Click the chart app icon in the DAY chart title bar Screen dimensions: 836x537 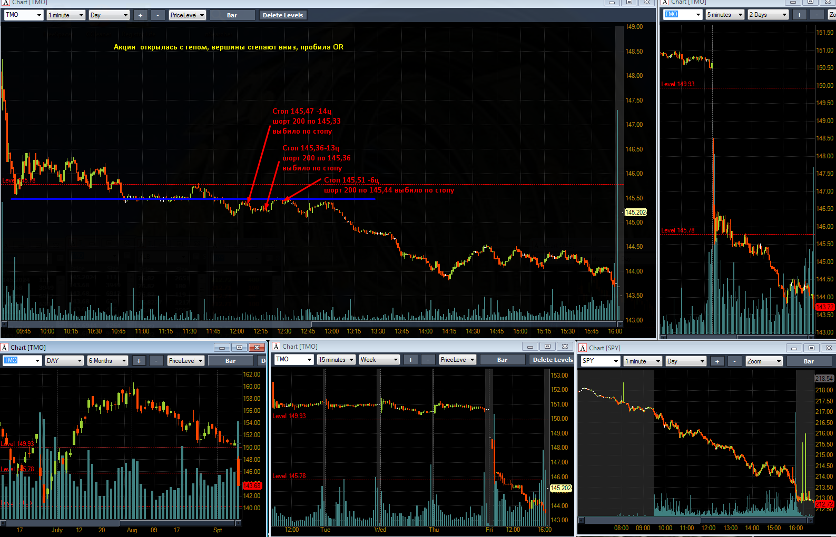click(4, 347)
